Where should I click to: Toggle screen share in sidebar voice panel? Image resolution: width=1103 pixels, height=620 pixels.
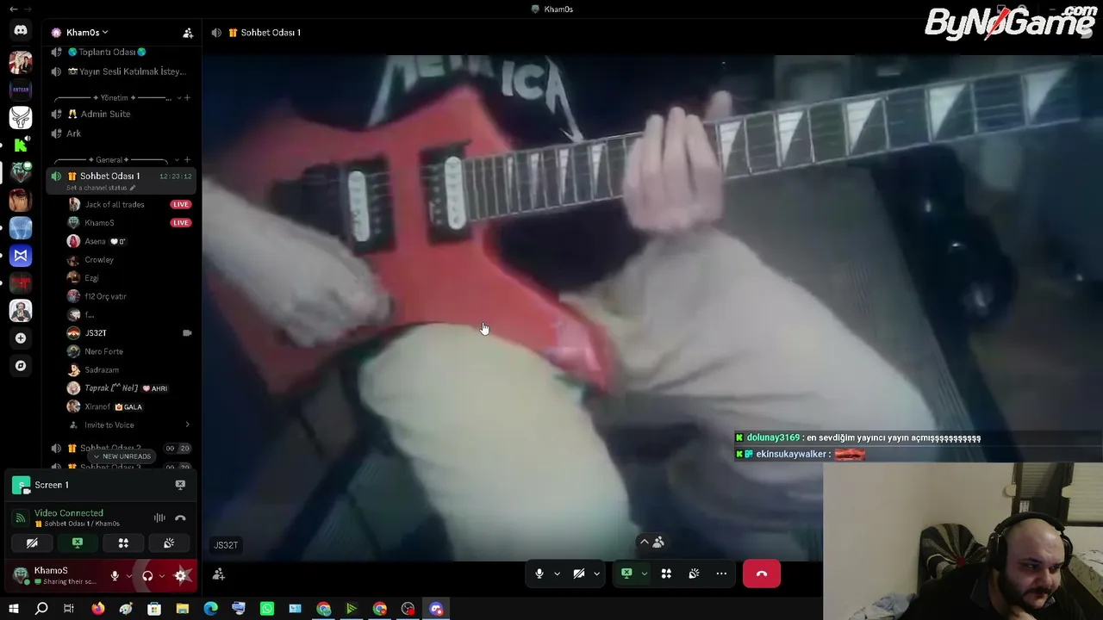(78, 543)
